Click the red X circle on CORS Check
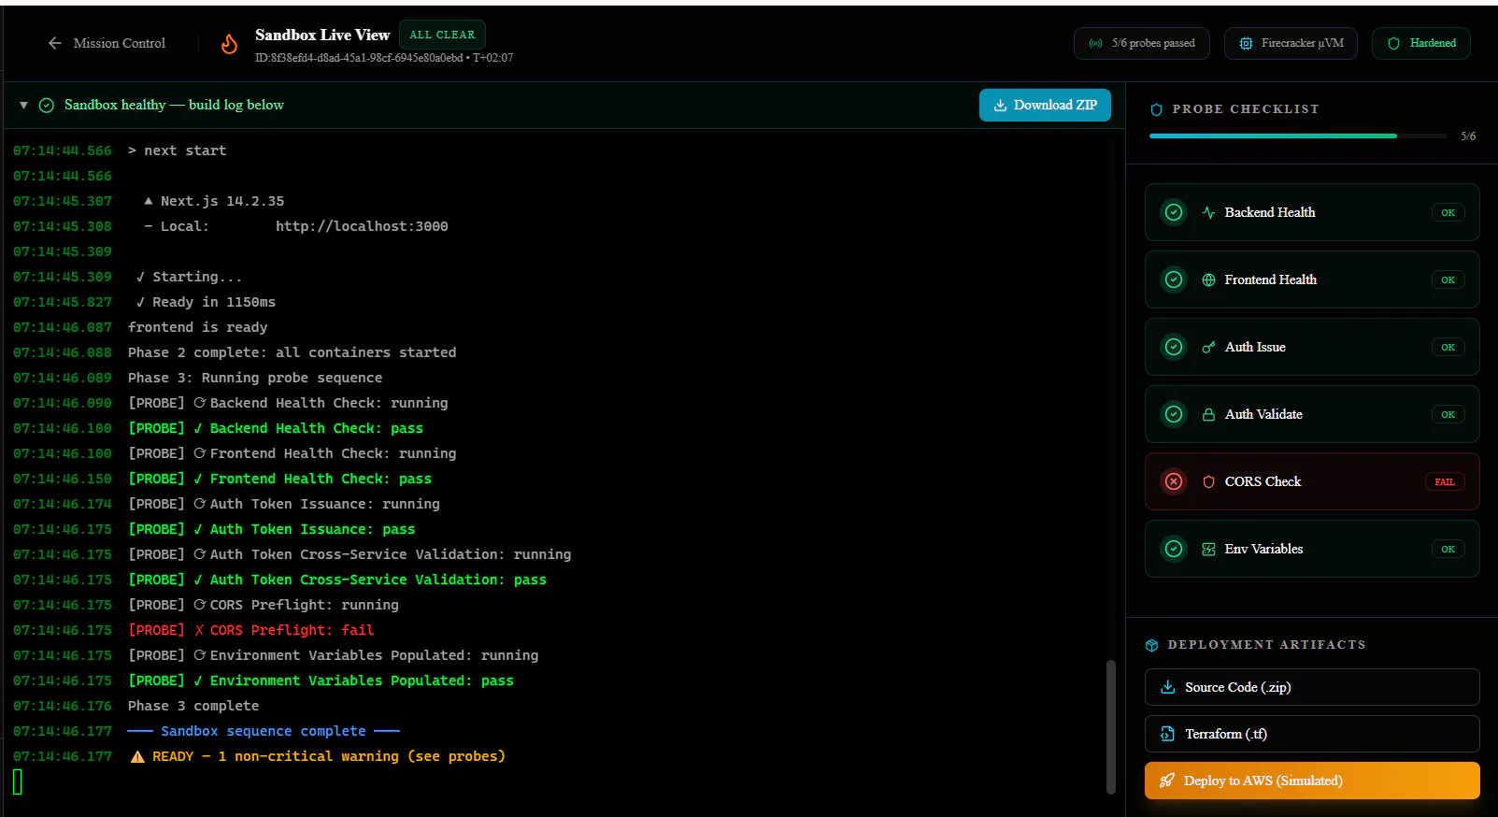The width and height of the screenshot is (1498, 817). point(1174,481)
